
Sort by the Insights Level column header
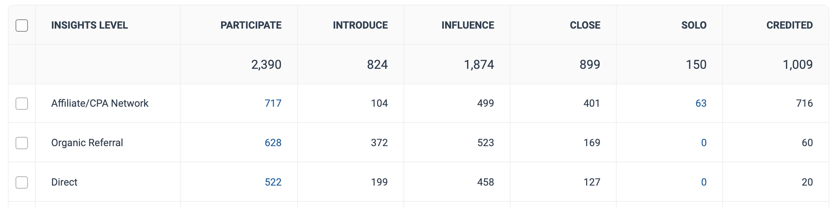tap(89, 26)
